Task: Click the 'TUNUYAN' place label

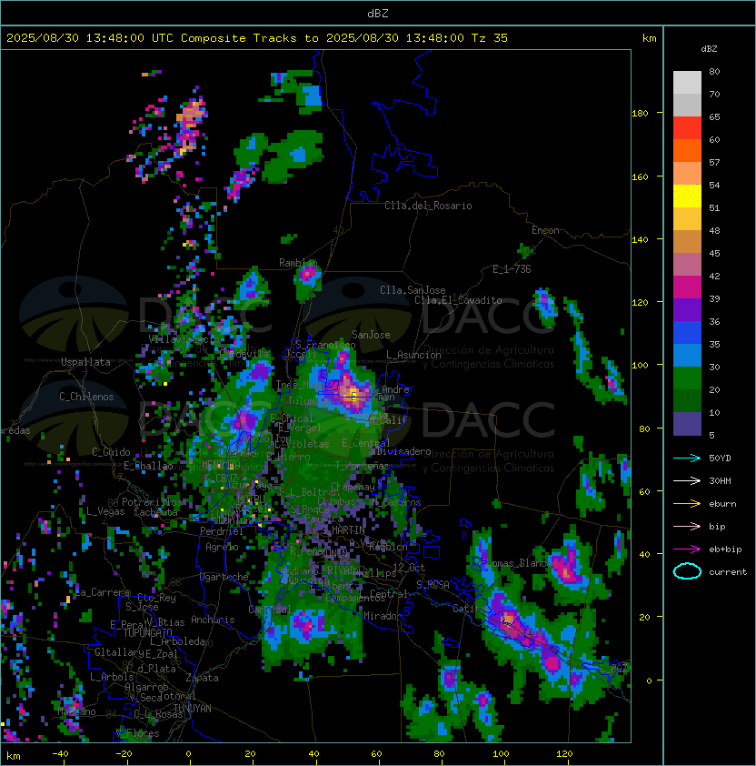Action: pos(193,709)
